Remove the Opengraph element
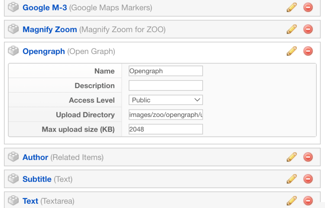Image resolution: width=325 pixels, height=208 pixels. click(308, 51)
